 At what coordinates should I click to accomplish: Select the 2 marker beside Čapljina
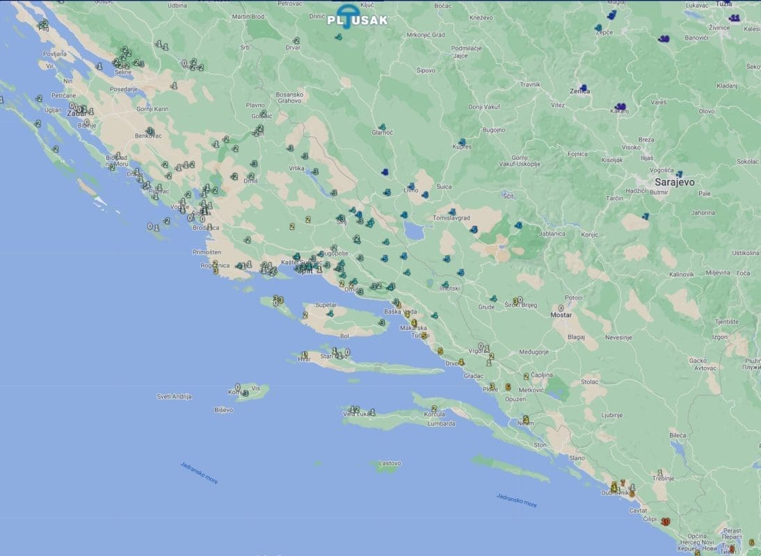coord(526,376)
